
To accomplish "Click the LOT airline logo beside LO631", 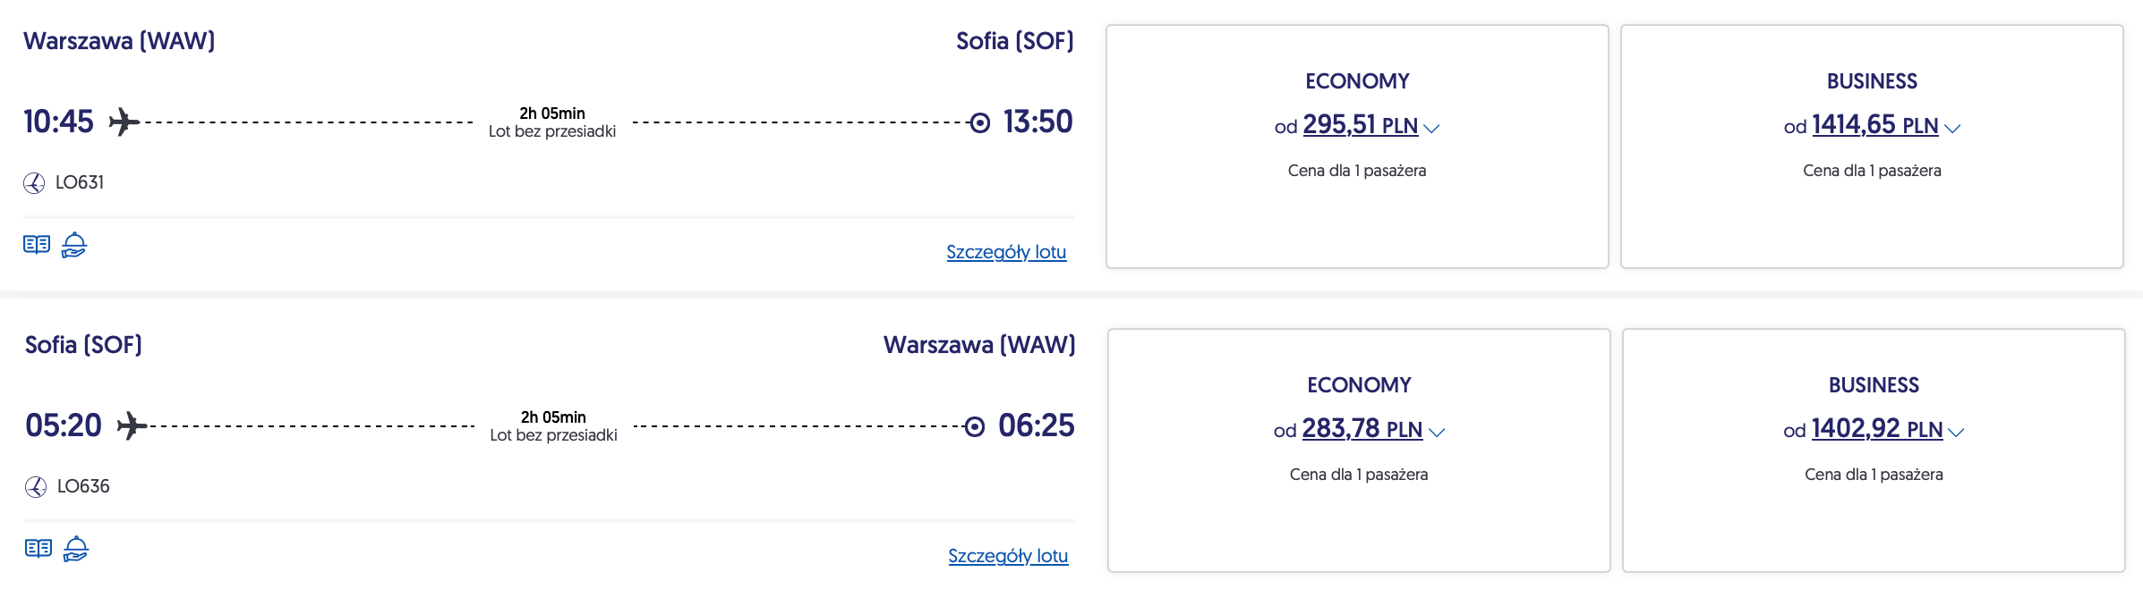I will click(x=34, y=183).
